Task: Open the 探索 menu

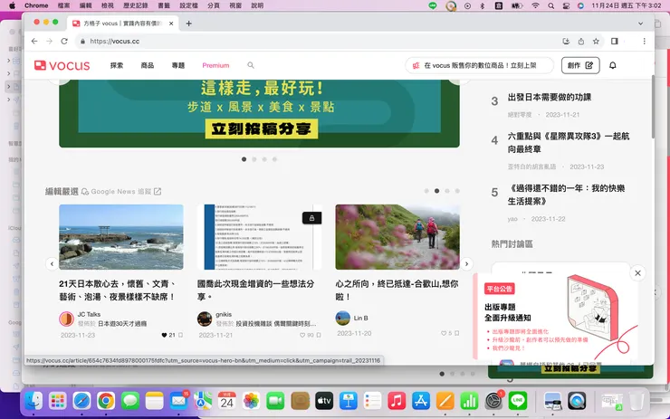Action: (x=117, y=65)
